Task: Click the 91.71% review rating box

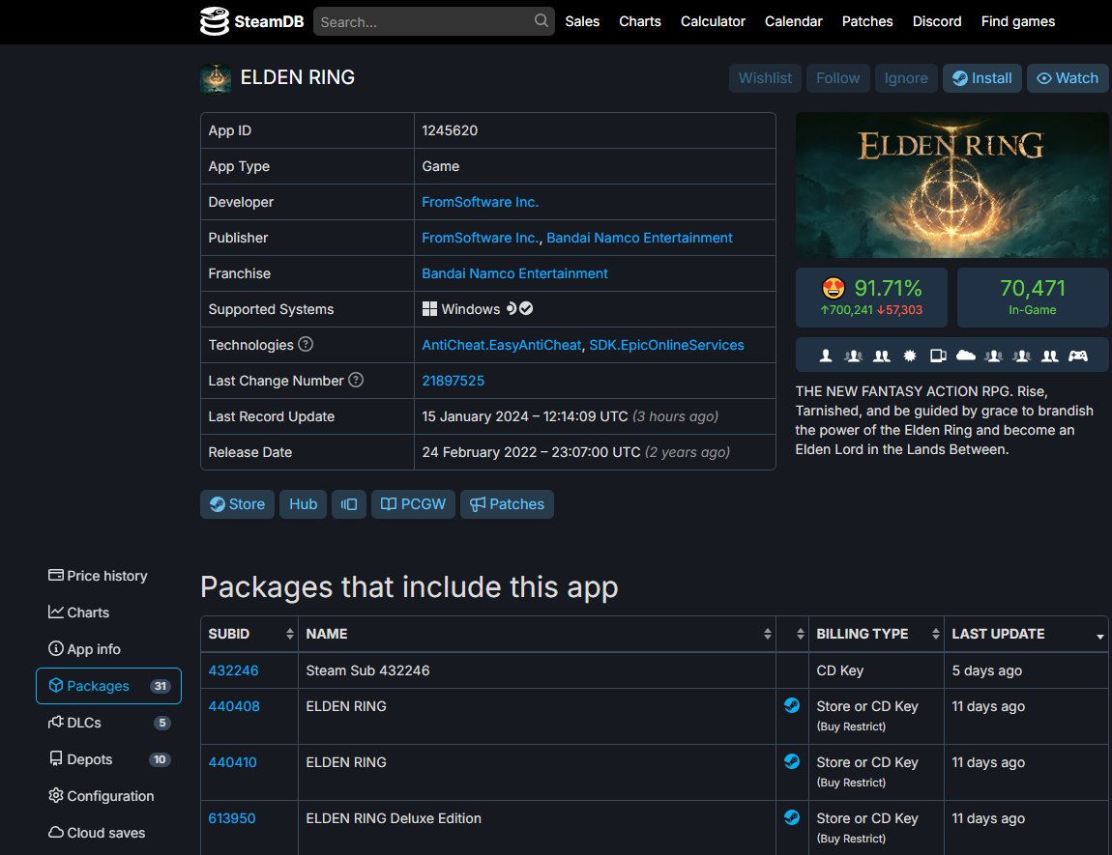Action: coord(871,298)
